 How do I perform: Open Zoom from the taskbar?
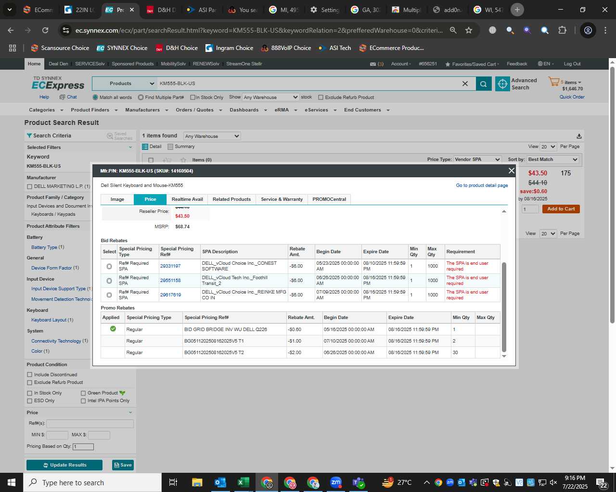(336, 482)
